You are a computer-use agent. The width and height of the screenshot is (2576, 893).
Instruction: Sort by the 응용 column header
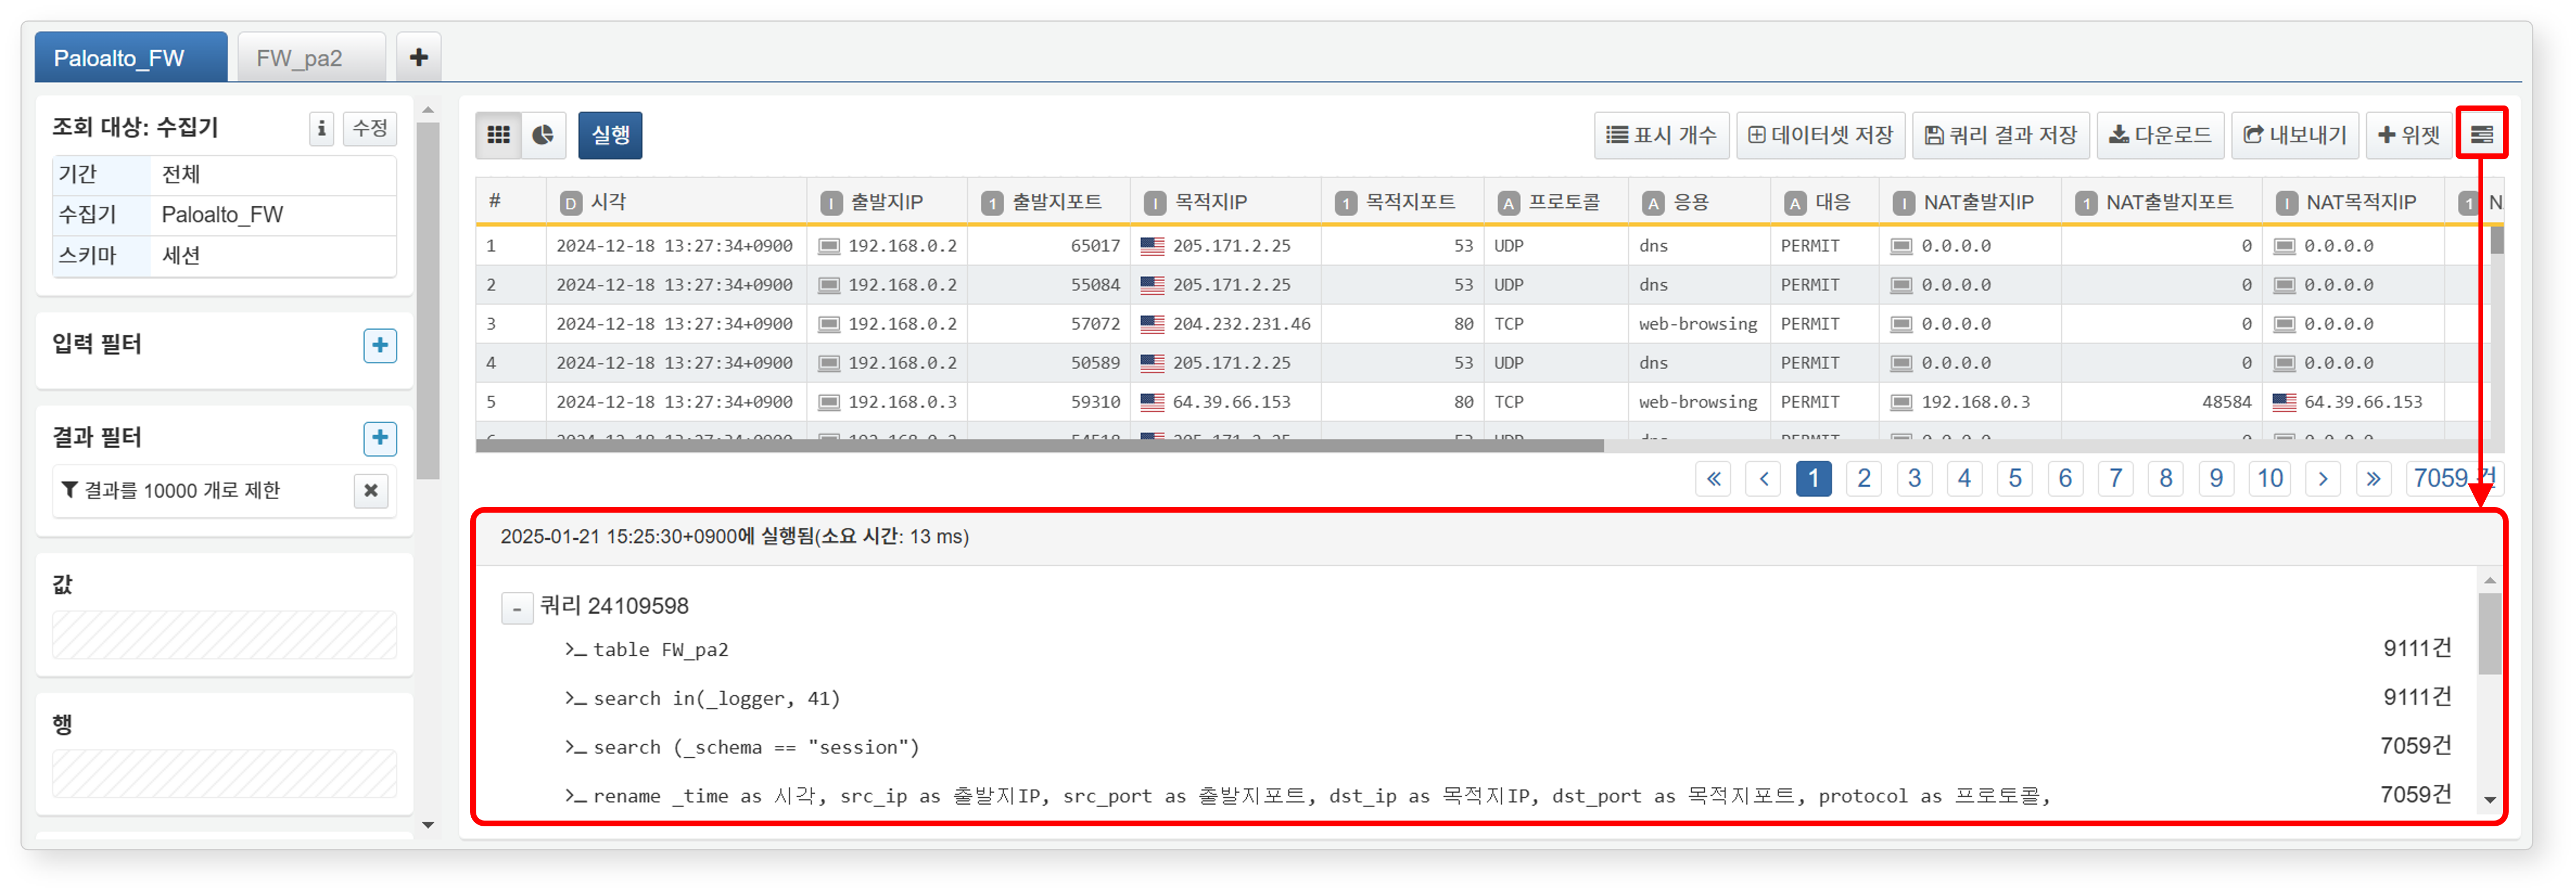pyautogui.click(x=1700, y=202)
